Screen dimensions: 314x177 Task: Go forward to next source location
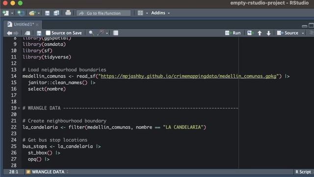16,33
